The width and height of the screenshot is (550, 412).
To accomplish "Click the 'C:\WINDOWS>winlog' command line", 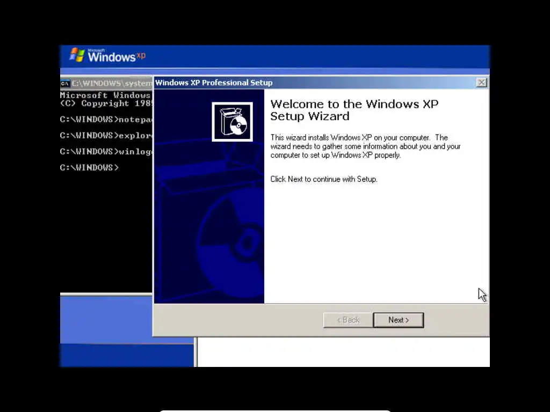I will 106,152.
